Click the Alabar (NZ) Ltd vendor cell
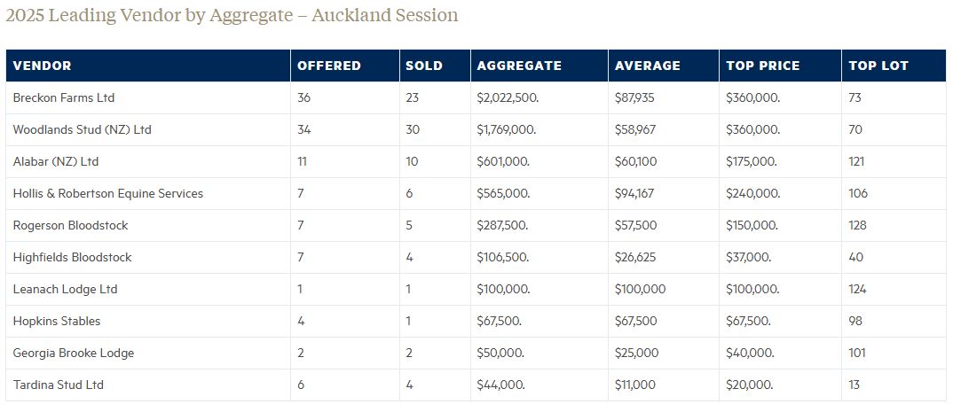The image size is (953, 412). [56, 161]
